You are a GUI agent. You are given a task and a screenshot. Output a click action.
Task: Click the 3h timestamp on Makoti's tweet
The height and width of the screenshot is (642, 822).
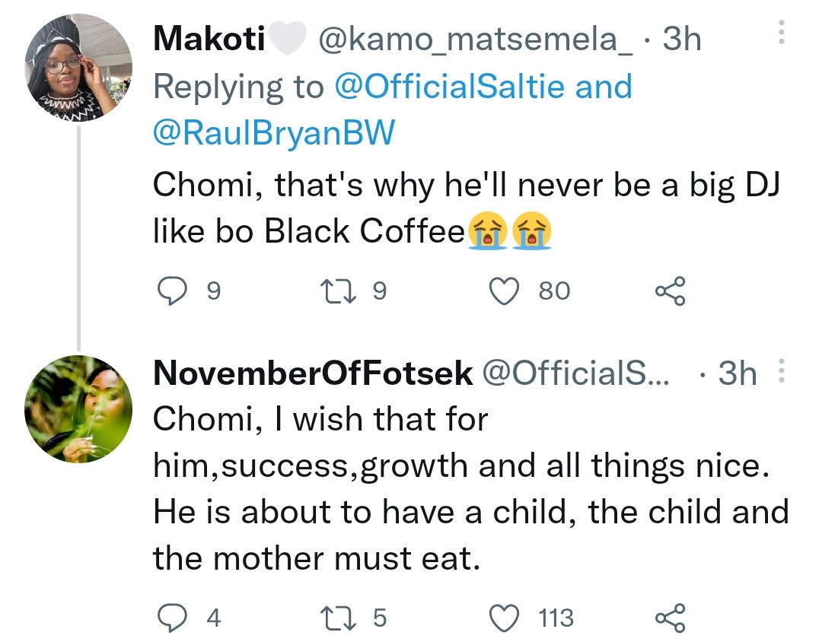click(x=682, y=39)
